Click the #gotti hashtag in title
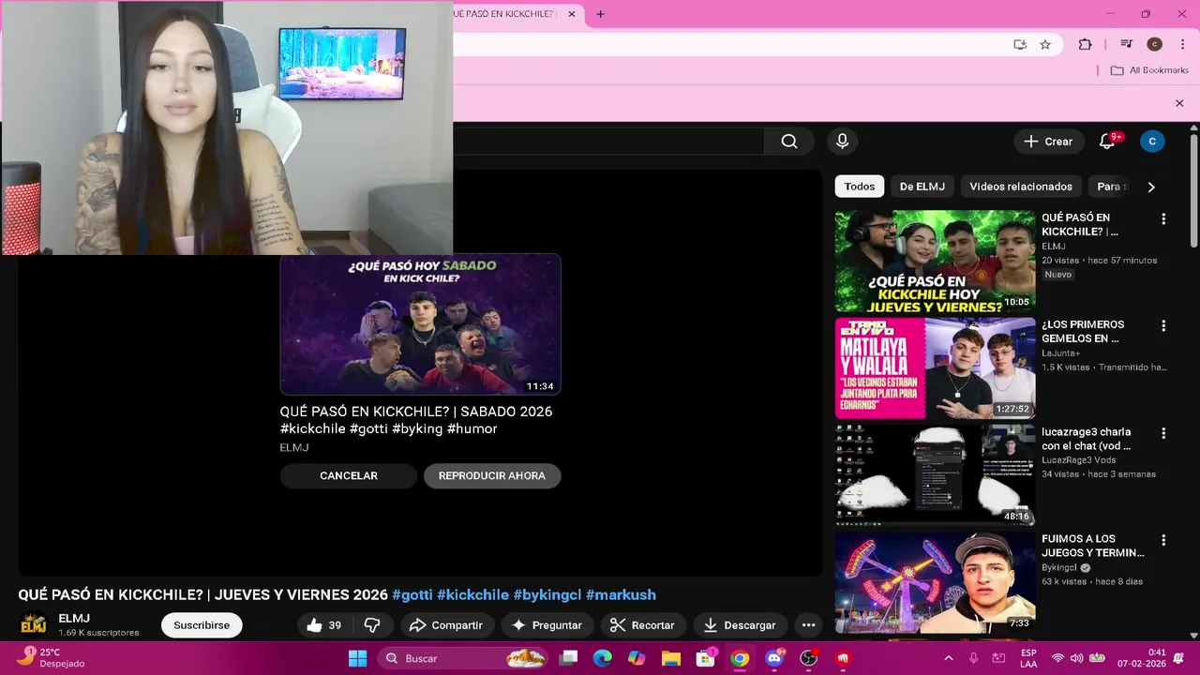The image size is (1200, 675). pos(412,595)
